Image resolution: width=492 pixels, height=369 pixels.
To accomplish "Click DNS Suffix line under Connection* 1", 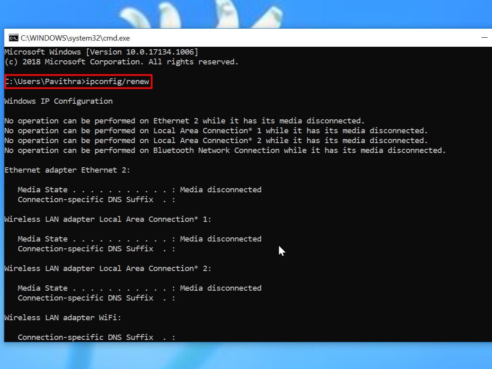I will pos(96,249).
